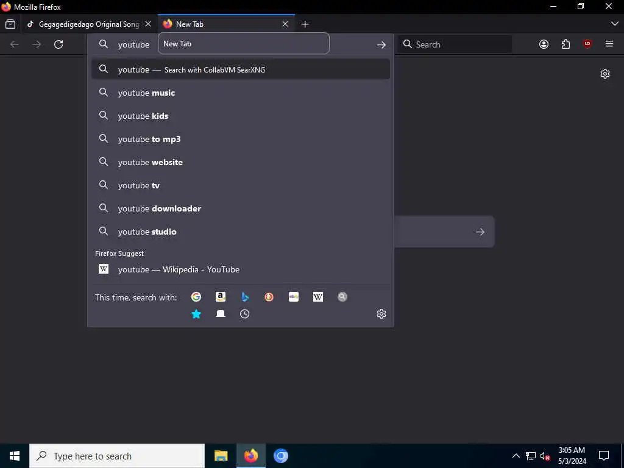This screenshot has width=624, height=468.
Task: Open the Windows Start menu
Action: coord(15,456)
